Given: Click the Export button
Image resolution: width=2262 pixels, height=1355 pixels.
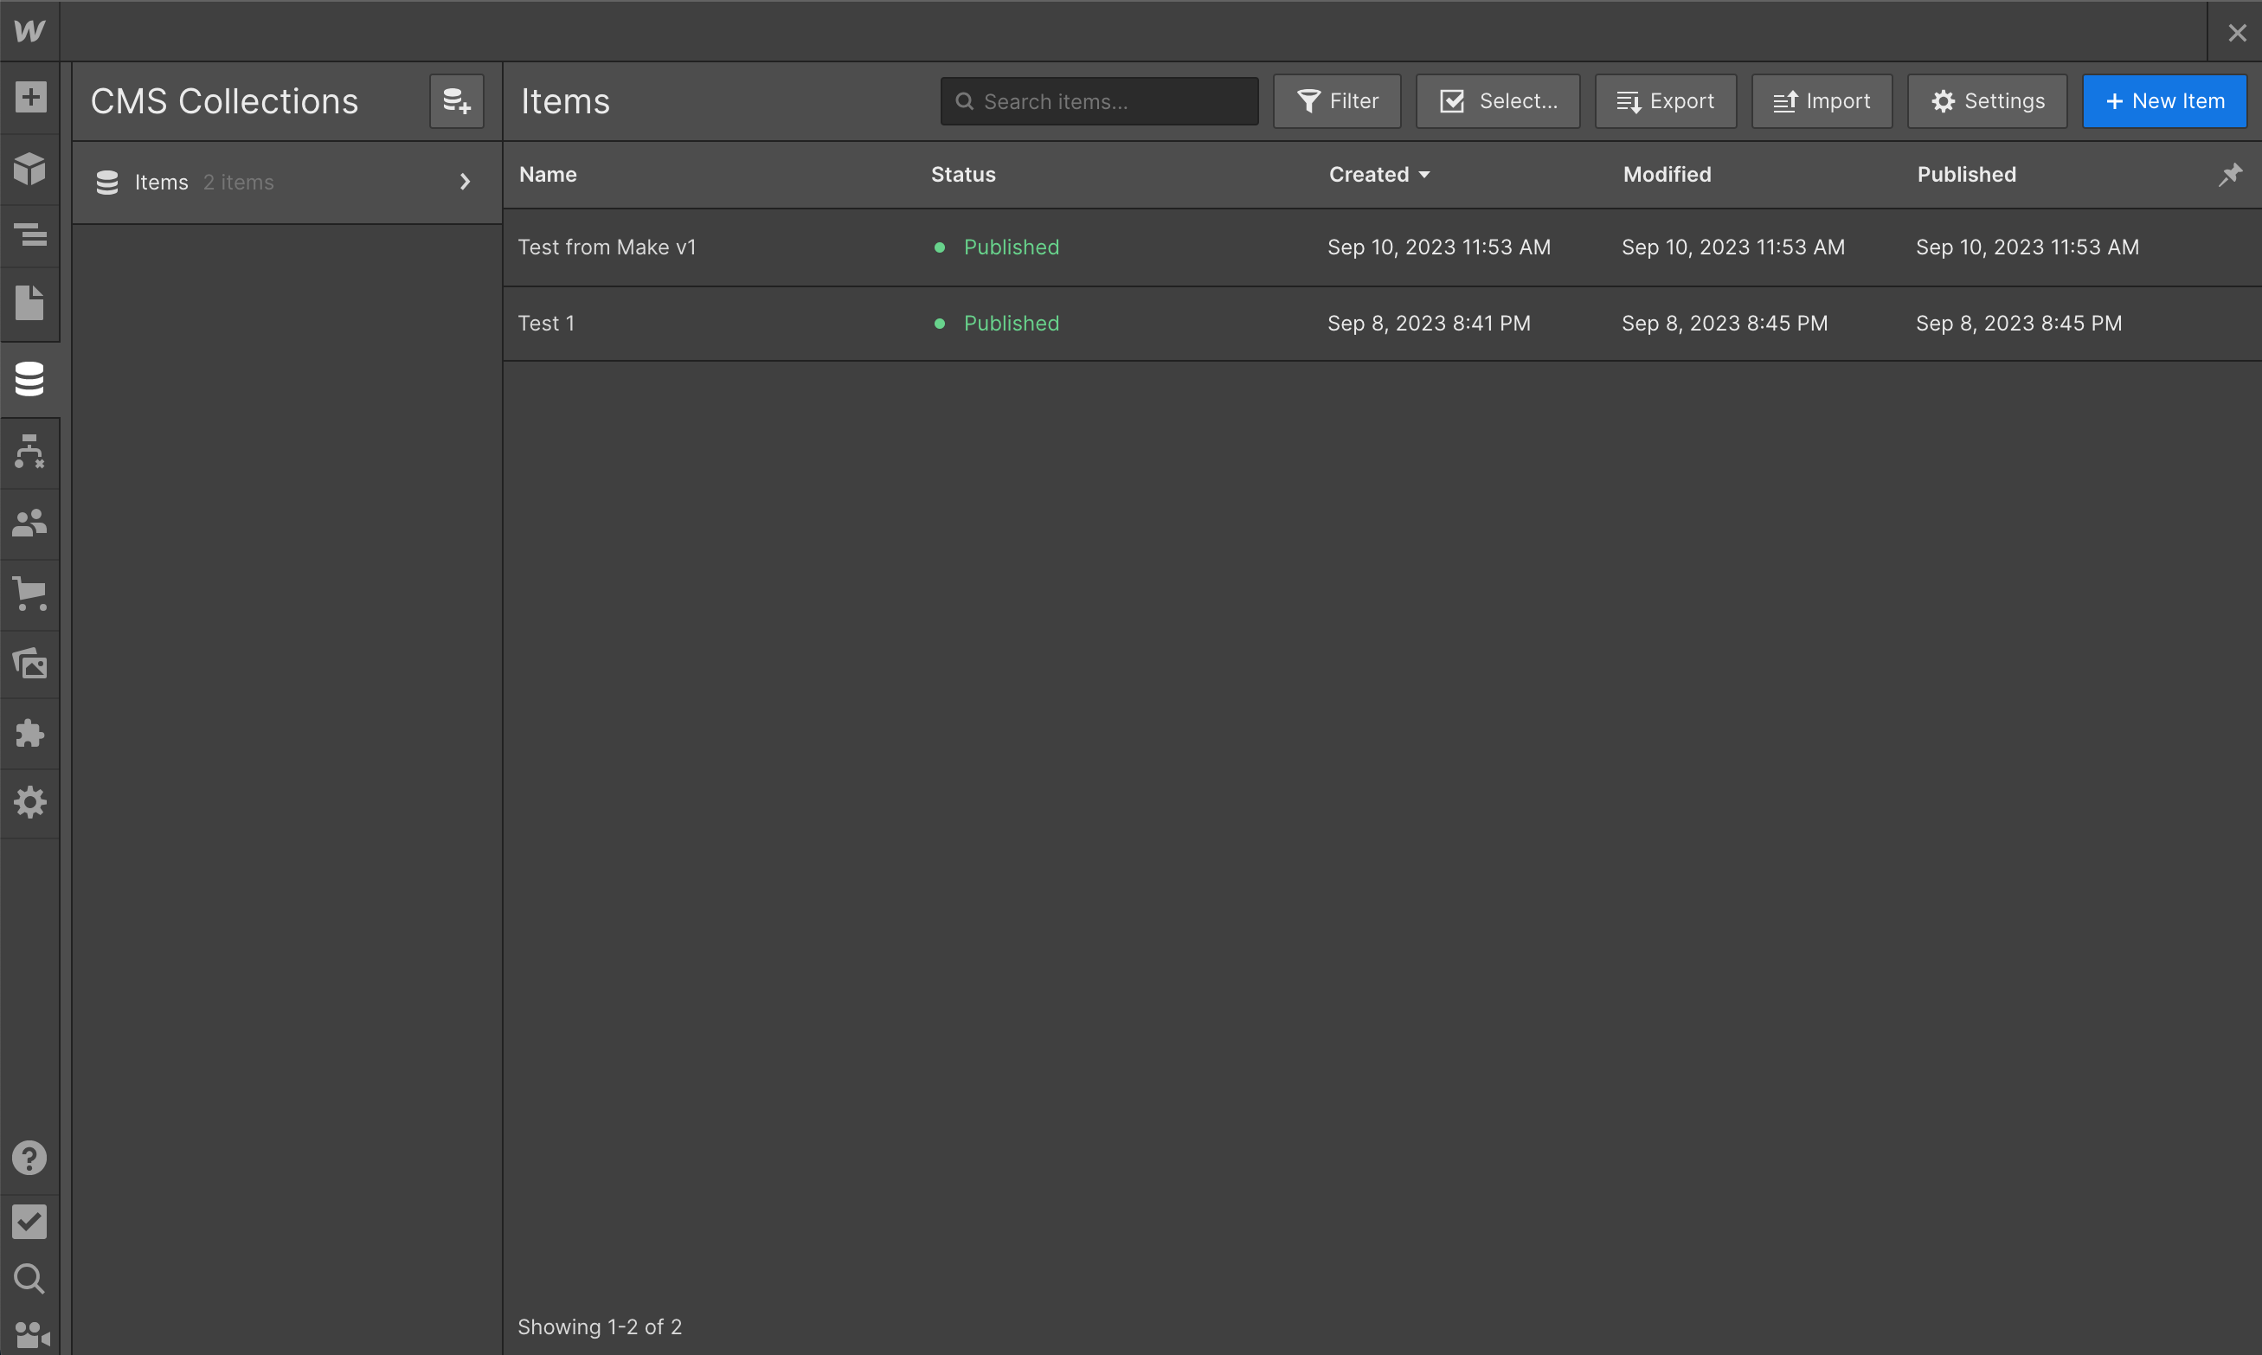Looking at the screenshot, I should (1665, 101).
